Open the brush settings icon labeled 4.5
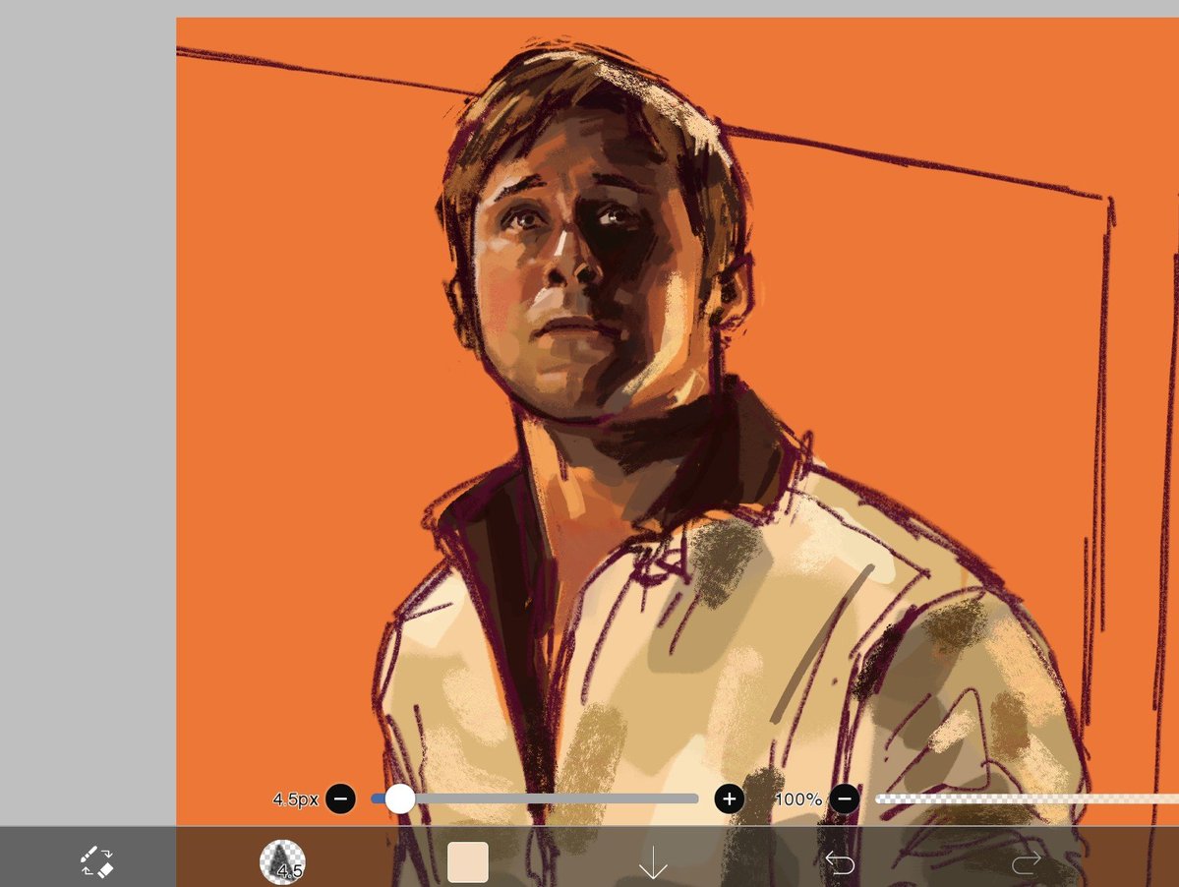Image resolution: width=1179 pixels, height=887 pixels. pyautogui.click(x=282, y=861)
